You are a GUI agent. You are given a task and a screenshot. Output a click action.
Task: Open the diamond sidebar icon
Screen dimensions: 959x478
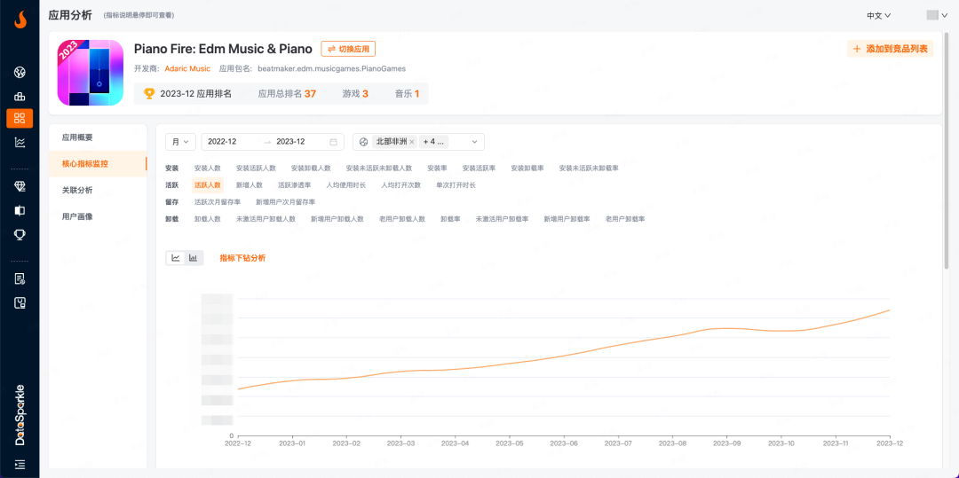[x=20, y=187]
